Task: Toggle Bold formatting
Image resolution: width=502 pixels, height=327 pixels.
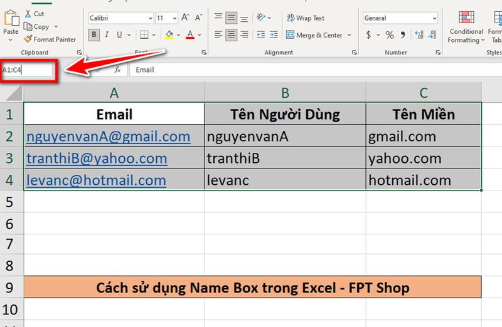Action: pyautogui.click(x=94, y=35)
